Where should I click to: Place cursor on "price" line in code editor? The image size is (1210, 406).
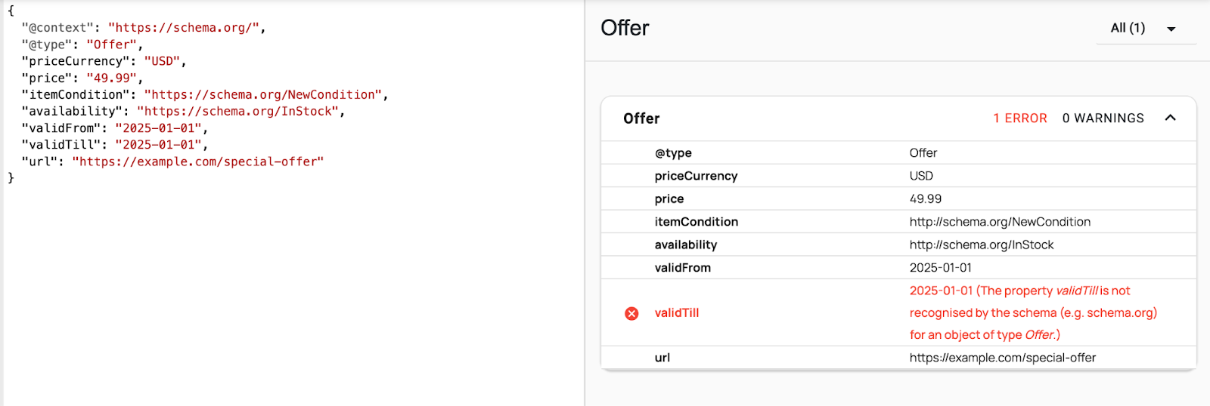[x=82, y=78]
